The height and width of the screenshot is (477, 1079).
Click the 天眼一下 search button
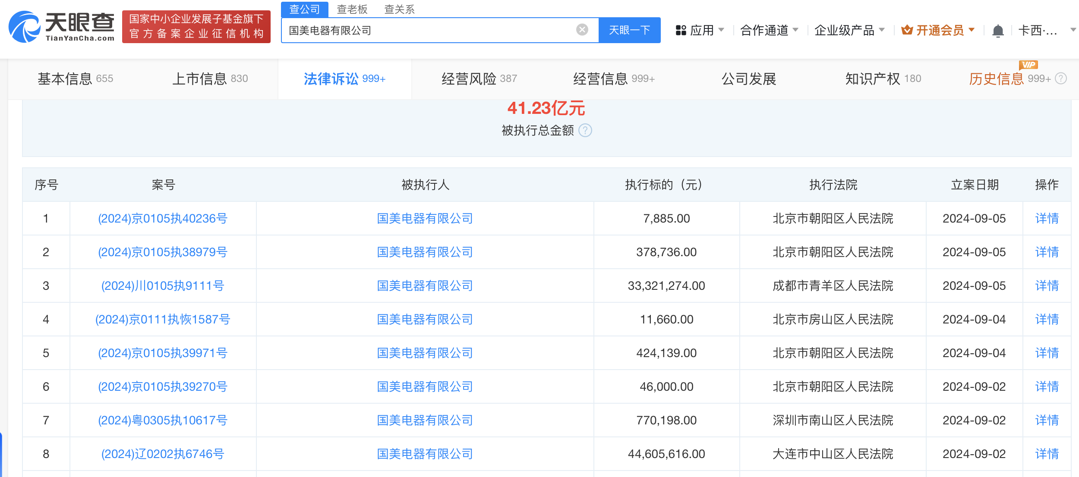(629, 30)
